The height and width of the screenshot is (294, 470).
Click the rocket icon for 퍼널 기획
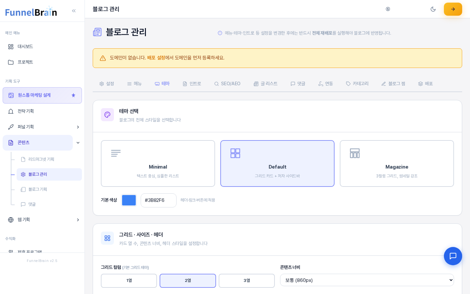(x=11, y=127)
